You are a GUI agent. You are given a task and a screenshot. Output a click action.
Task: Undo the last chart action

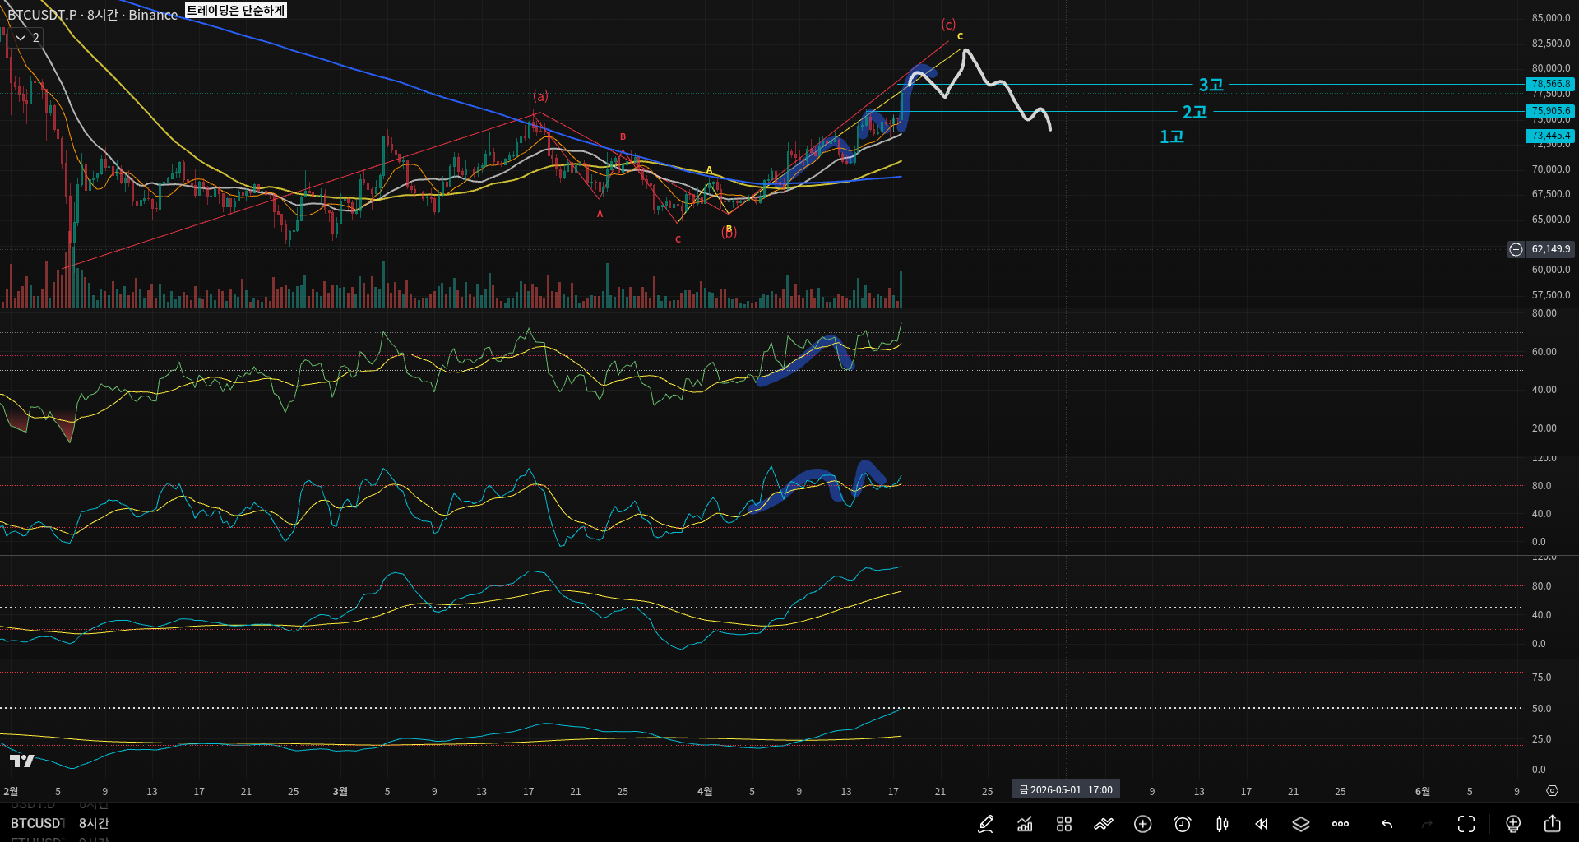pyautogui.click(x=1387, y=824)
